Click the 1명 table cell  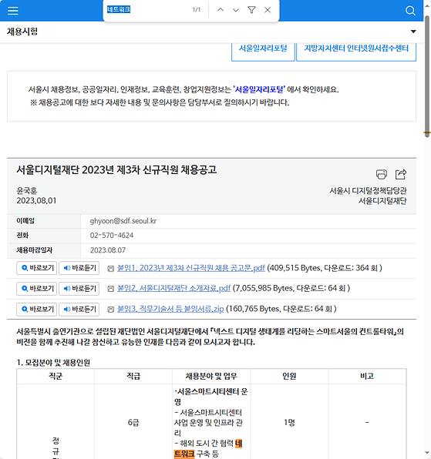pyautogui.click(x=289, y=422)
